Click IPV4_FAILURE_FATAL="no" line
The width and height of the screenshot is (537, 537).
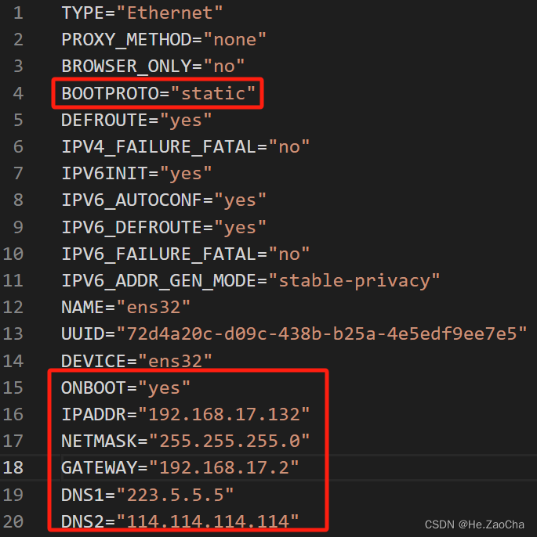[x=186, y=147]
